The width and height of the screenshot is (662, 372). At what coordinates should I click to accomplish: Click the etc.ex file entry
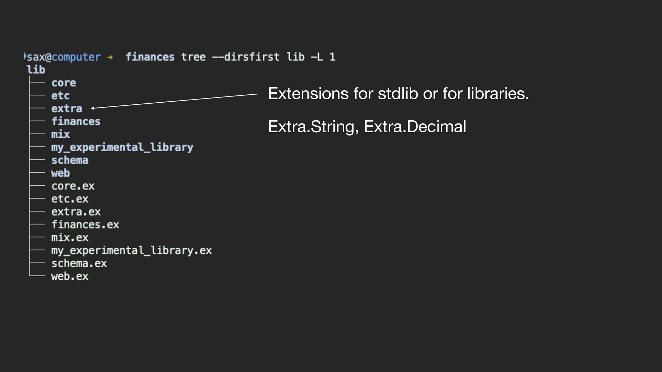[70, 199]
